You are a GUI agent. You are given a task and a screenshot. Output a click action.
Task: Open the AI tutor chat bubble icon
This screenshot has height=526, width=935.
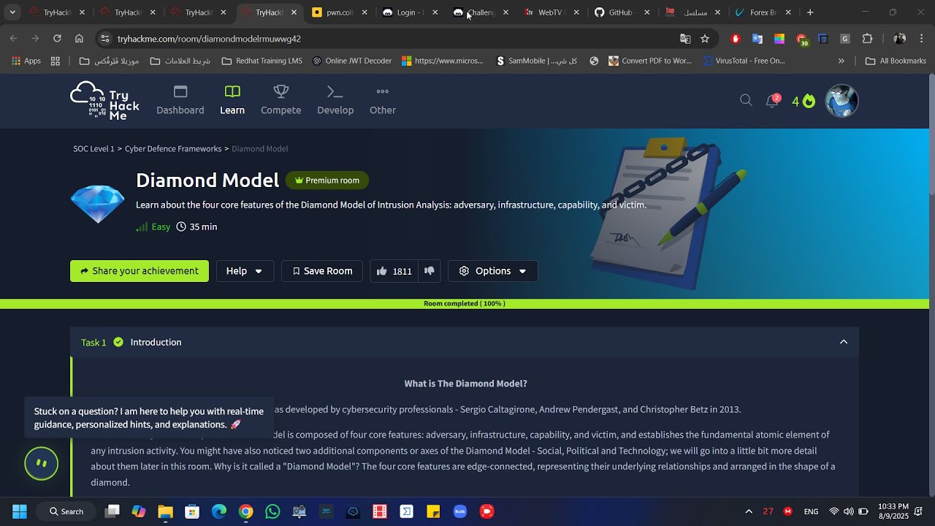pyautogui.click(x=42, y=463)
